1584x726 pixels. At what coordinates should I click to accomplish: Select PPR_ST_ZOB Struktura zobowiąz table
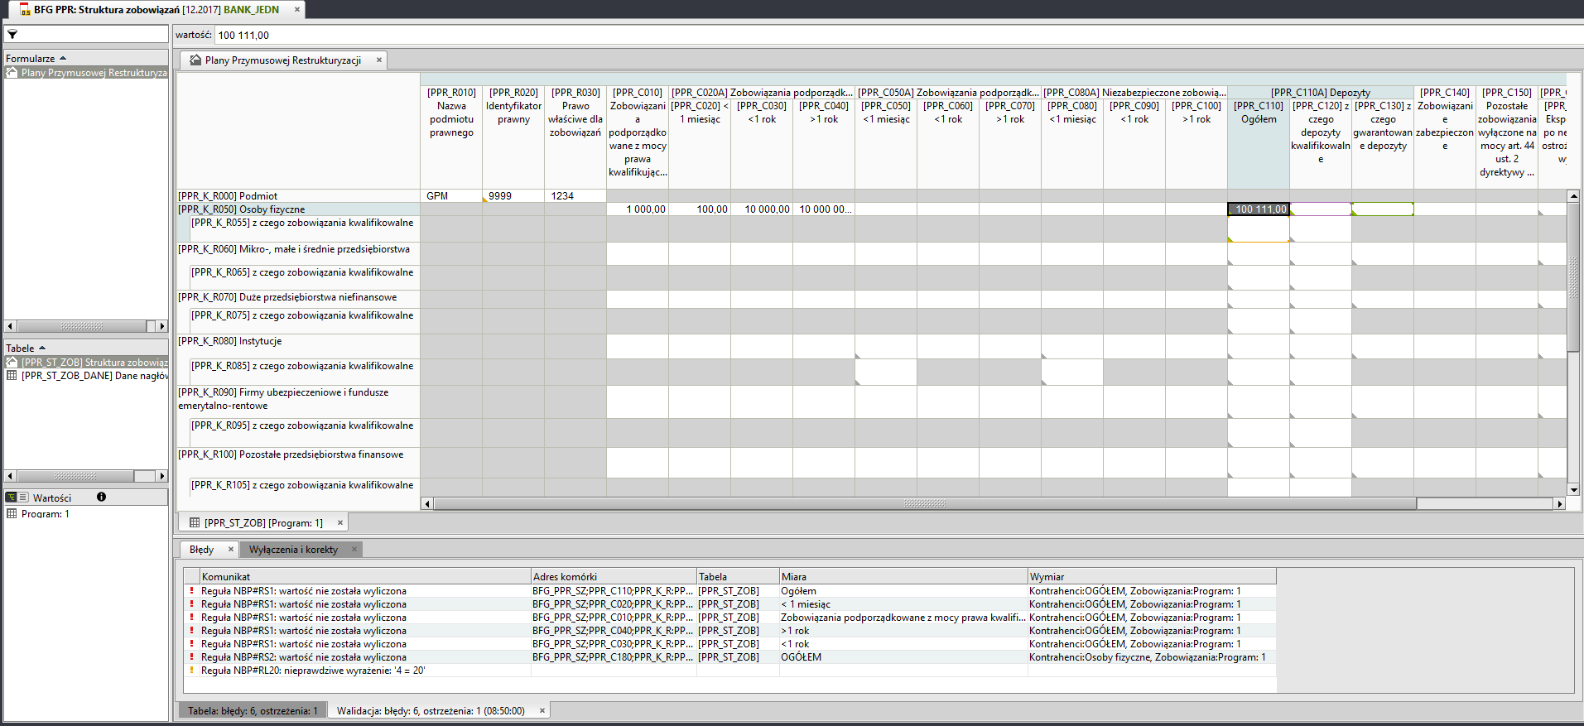pos(86,363)
